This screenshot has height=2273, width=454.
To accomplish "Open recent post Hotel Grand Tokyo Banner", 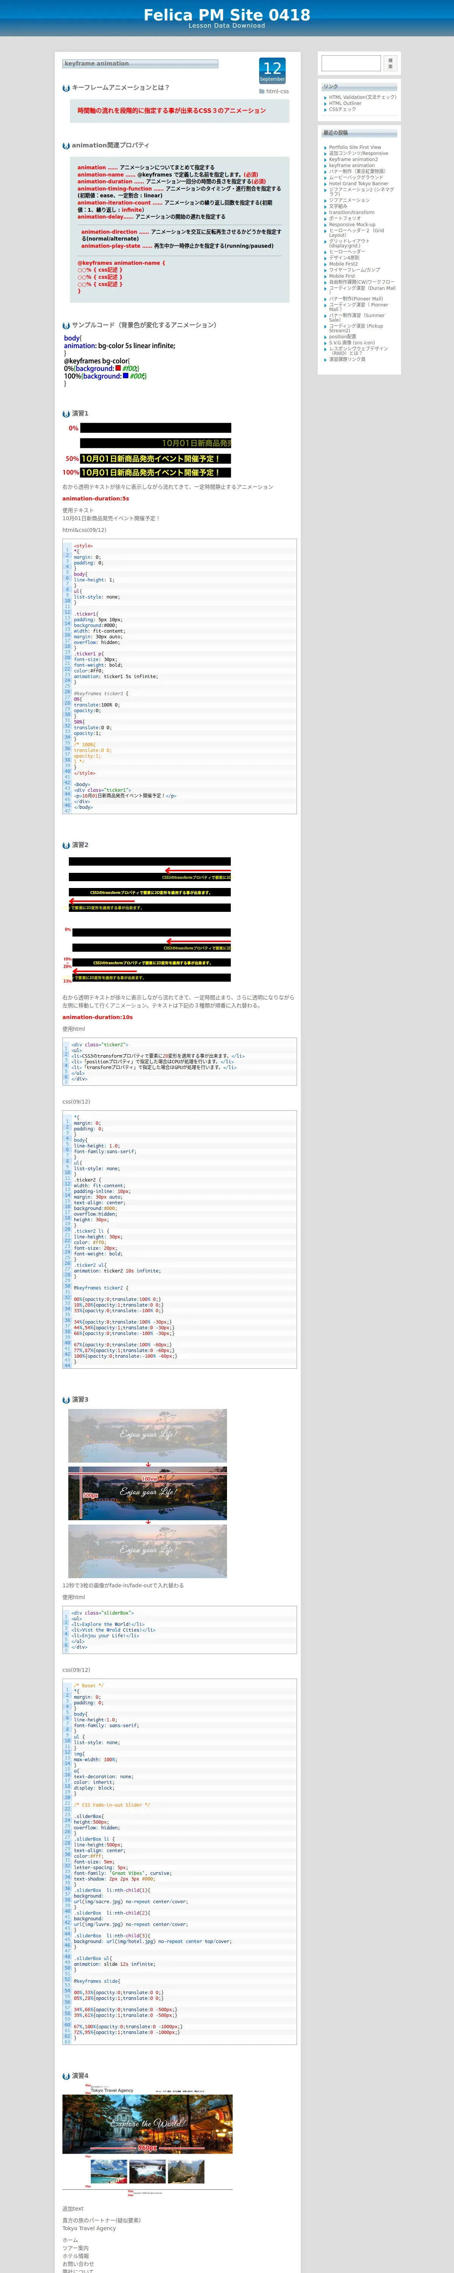I will (x=359, y=183).
